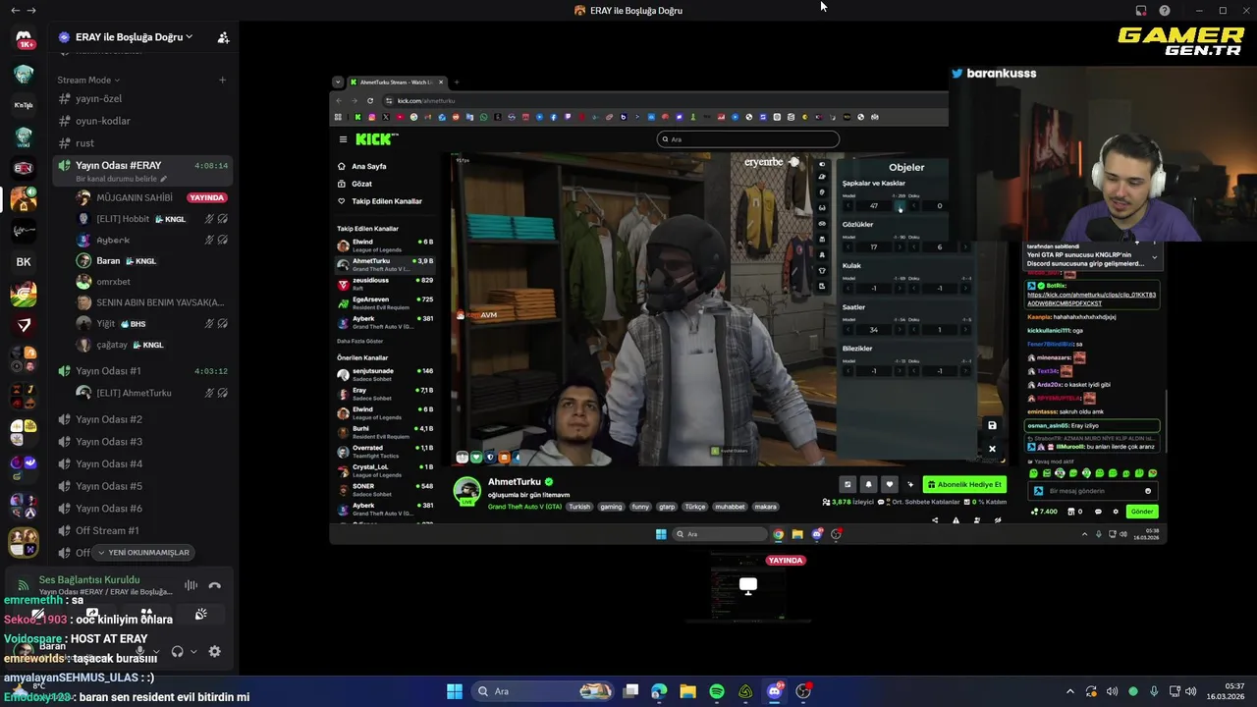Toggle headphones deafen in user panel
Screen dimensions: 1257x707
177,651
